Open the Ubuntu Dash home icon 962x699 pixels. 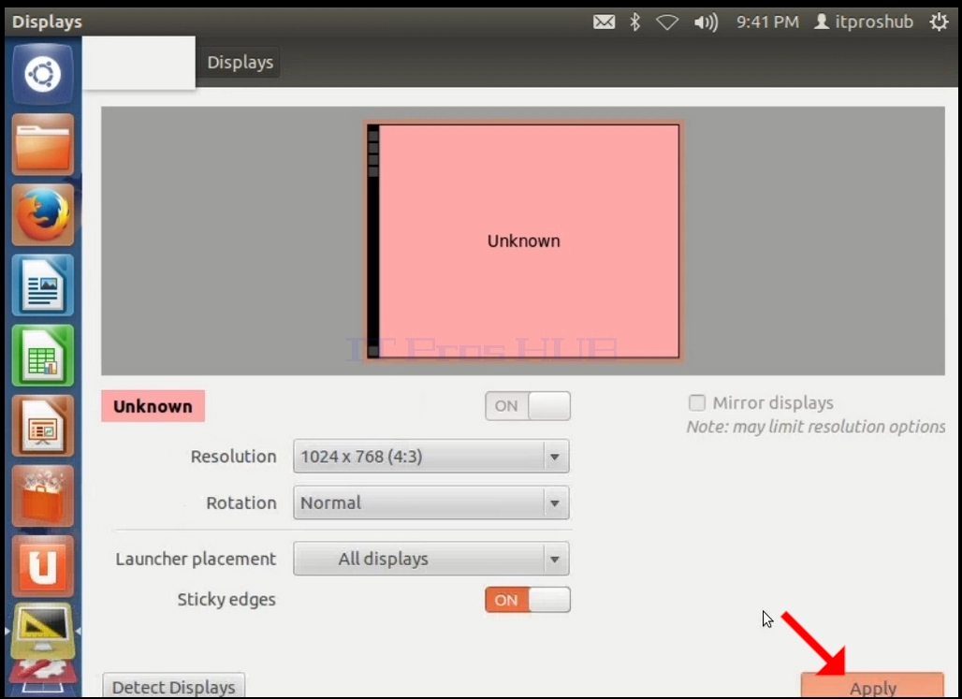click(x=42, y=74)
